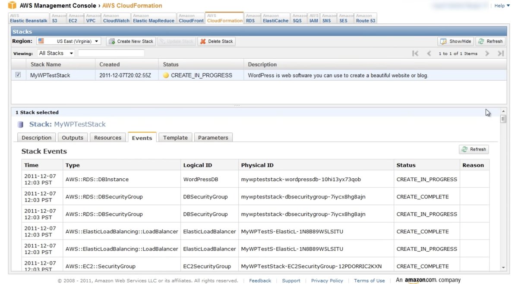This screenshot has height=284, width=518.
Task: Open the CloudWatch service tab
Action: (116, 19)
